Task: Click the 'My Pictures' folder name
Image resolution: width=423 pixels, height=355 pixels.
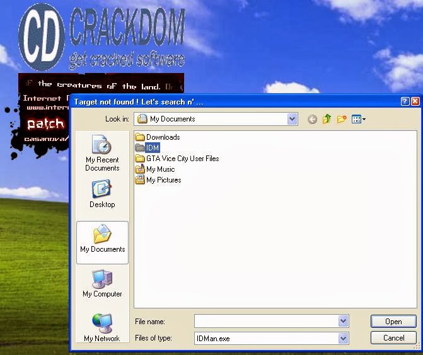Action: point(164,180)
